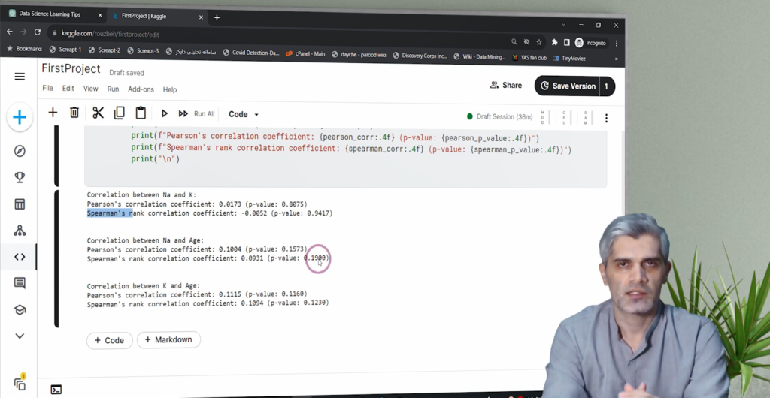Click the Share button

[x=506, y=86]
